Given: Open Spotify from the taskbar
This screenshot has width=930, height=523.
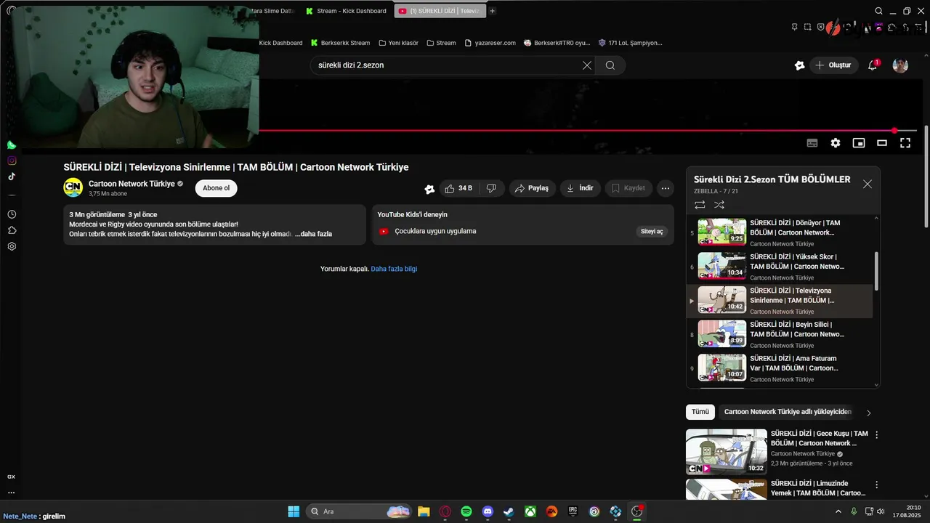Looking at the screenshot, I should point(466,511).
